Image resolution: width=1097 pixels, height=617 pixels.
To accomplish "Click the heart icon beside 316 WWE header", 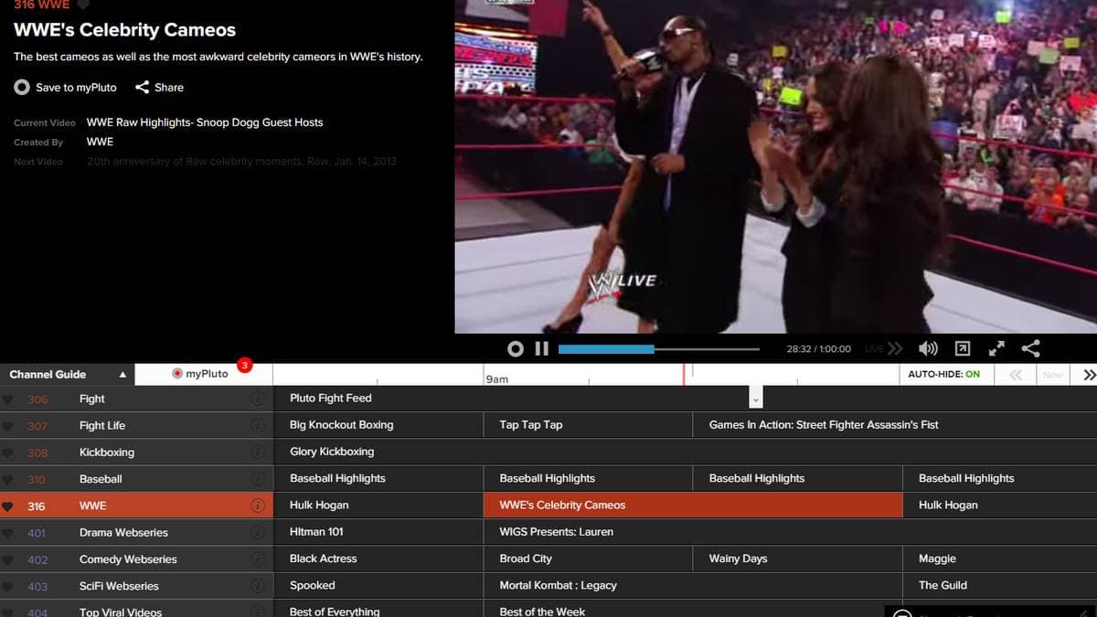I will (83, 5).
